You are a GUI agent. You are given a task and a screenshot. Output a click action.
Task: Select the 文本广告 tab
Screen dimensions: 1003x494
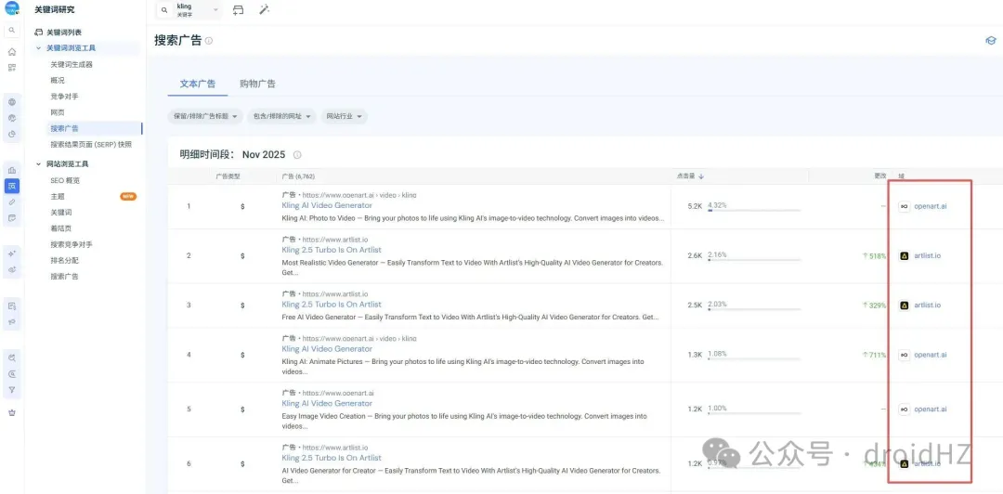click(x=197, y=84)
